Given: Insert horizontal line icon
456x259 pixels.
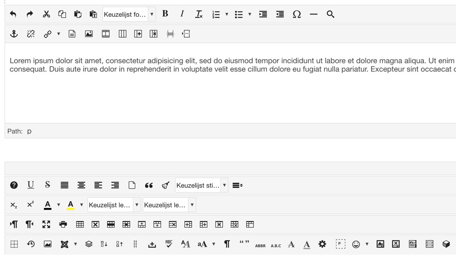Looking at the screenshot, I should 314,14.
